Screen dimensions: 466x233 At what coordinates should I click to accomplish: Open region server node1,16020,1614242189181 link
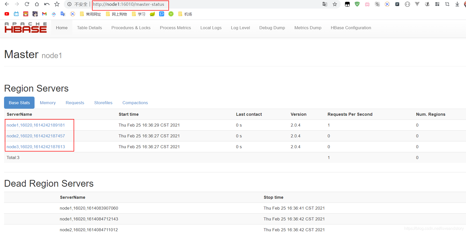36,125
